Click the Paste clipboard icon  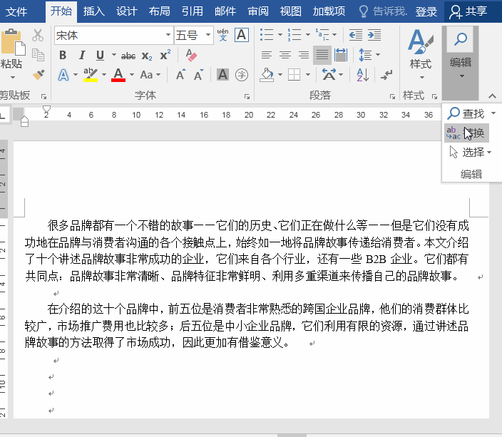[x=13, y=42]
